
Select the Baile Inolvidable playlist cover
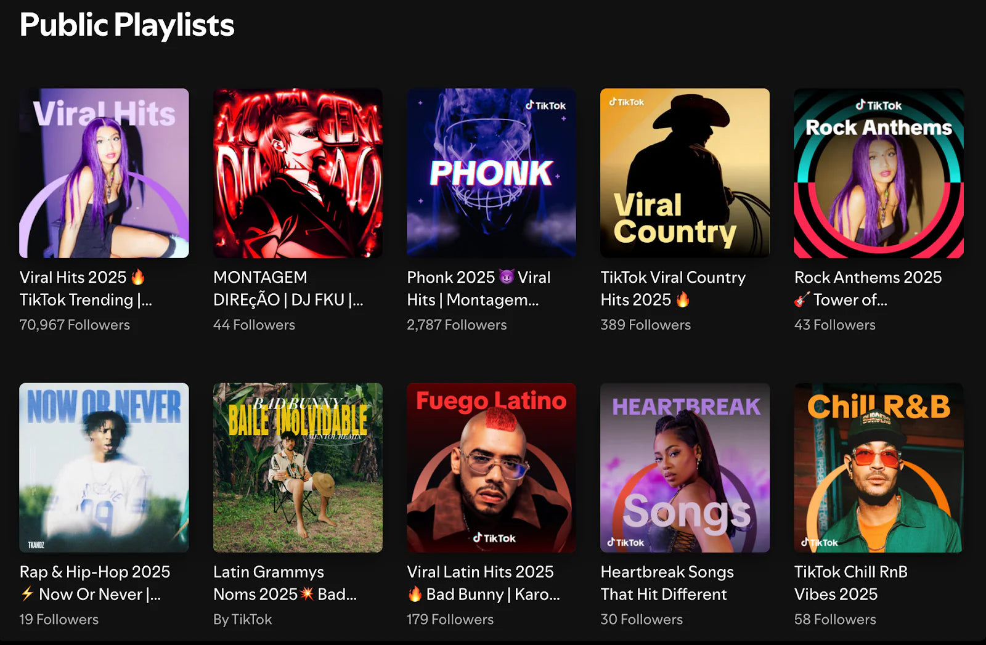[298, 468]
